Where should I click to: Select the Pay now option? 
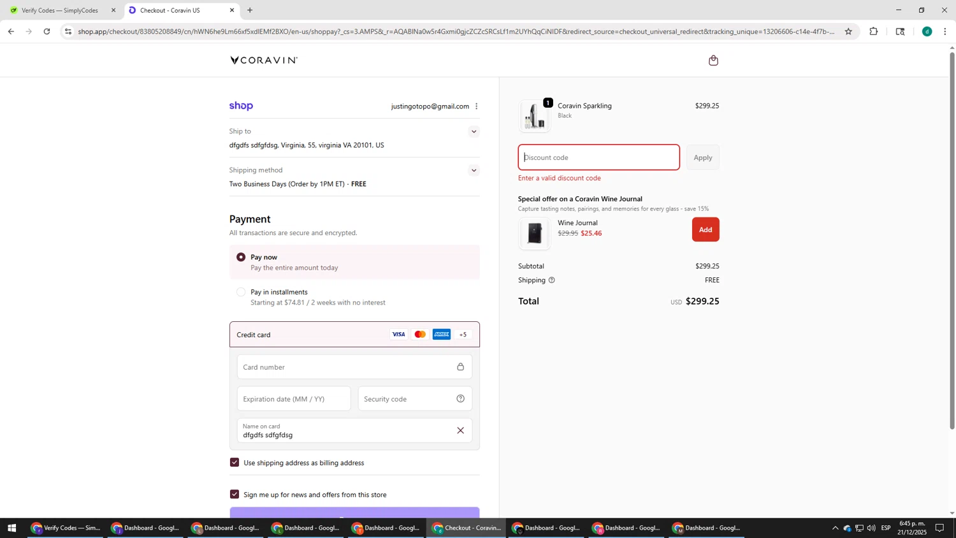point(241,258)
